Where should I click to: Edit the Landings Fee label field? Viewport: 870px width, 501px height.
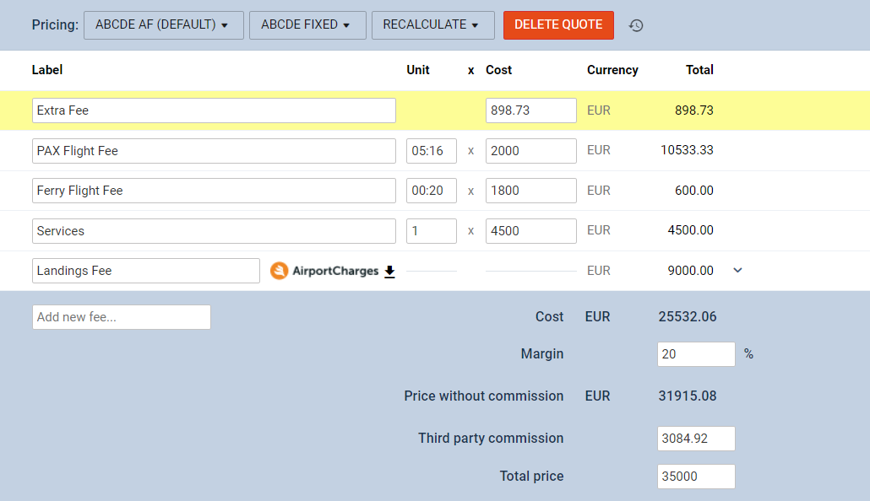click(146, 271)
